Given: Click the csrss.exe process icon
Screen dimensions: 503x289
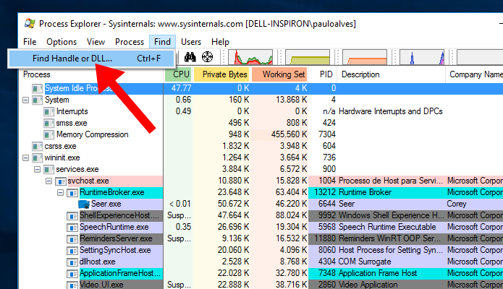Looking at the screenshot, I should click(x=37, y=146).
